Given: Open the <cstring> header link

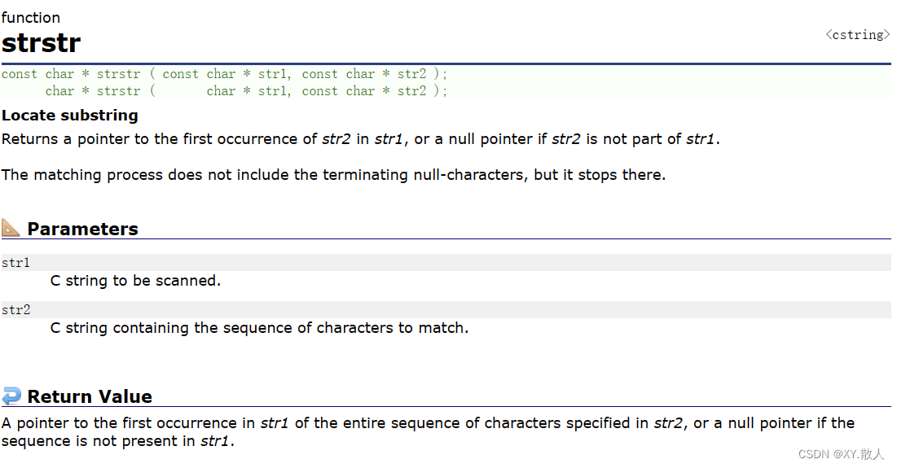Looking at the screenshot, I should tap(858, 35).
